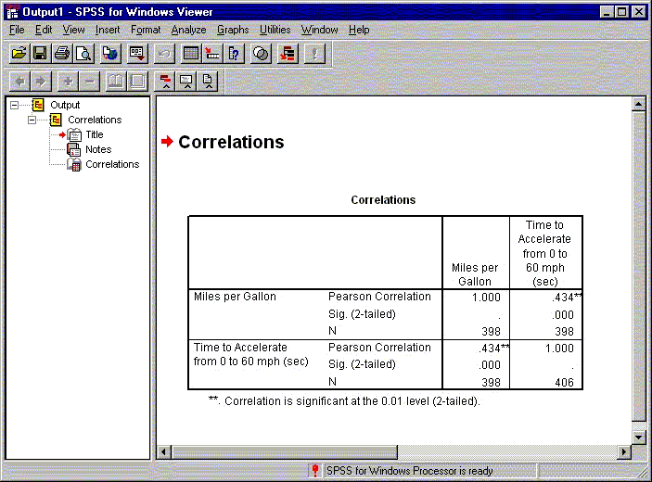
Task: Click the horizontal scrollbar right arrow
Action: 624,451
